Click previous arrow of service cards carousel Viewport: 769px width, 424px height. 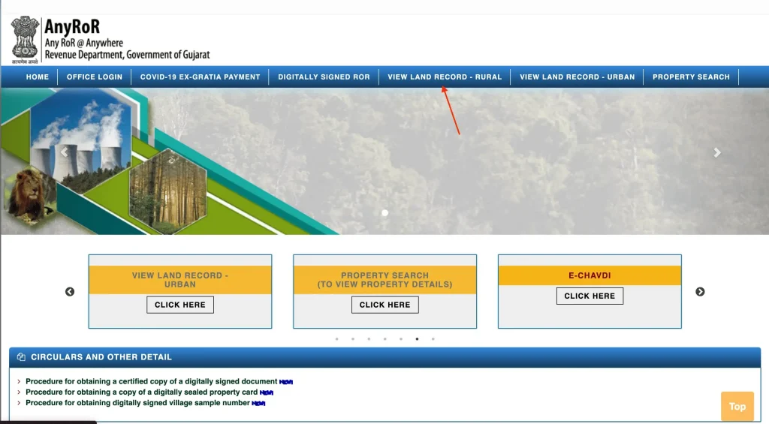pos(70,292)
